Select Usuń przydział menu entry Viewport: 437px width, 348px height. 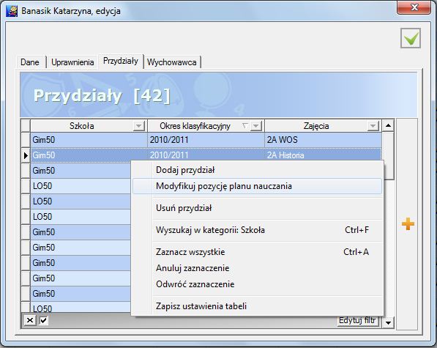pyautogui.click(x=257, y=208)
